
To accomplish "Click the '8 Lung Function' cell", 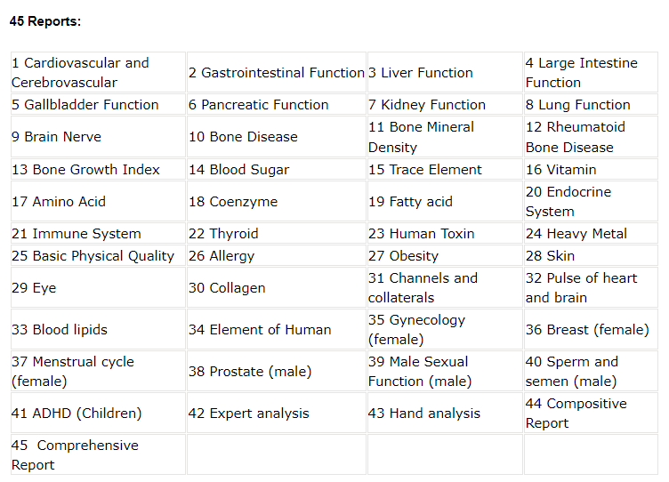I will 591,105.
